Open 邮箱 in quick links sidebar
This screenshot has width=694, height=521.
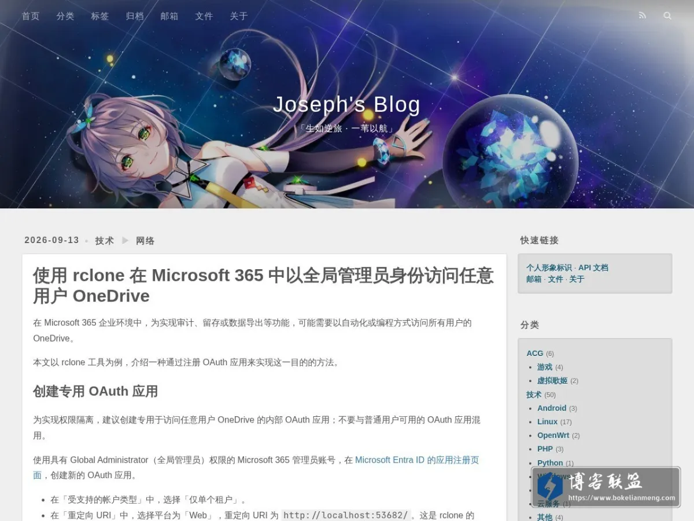click(534, 279)
